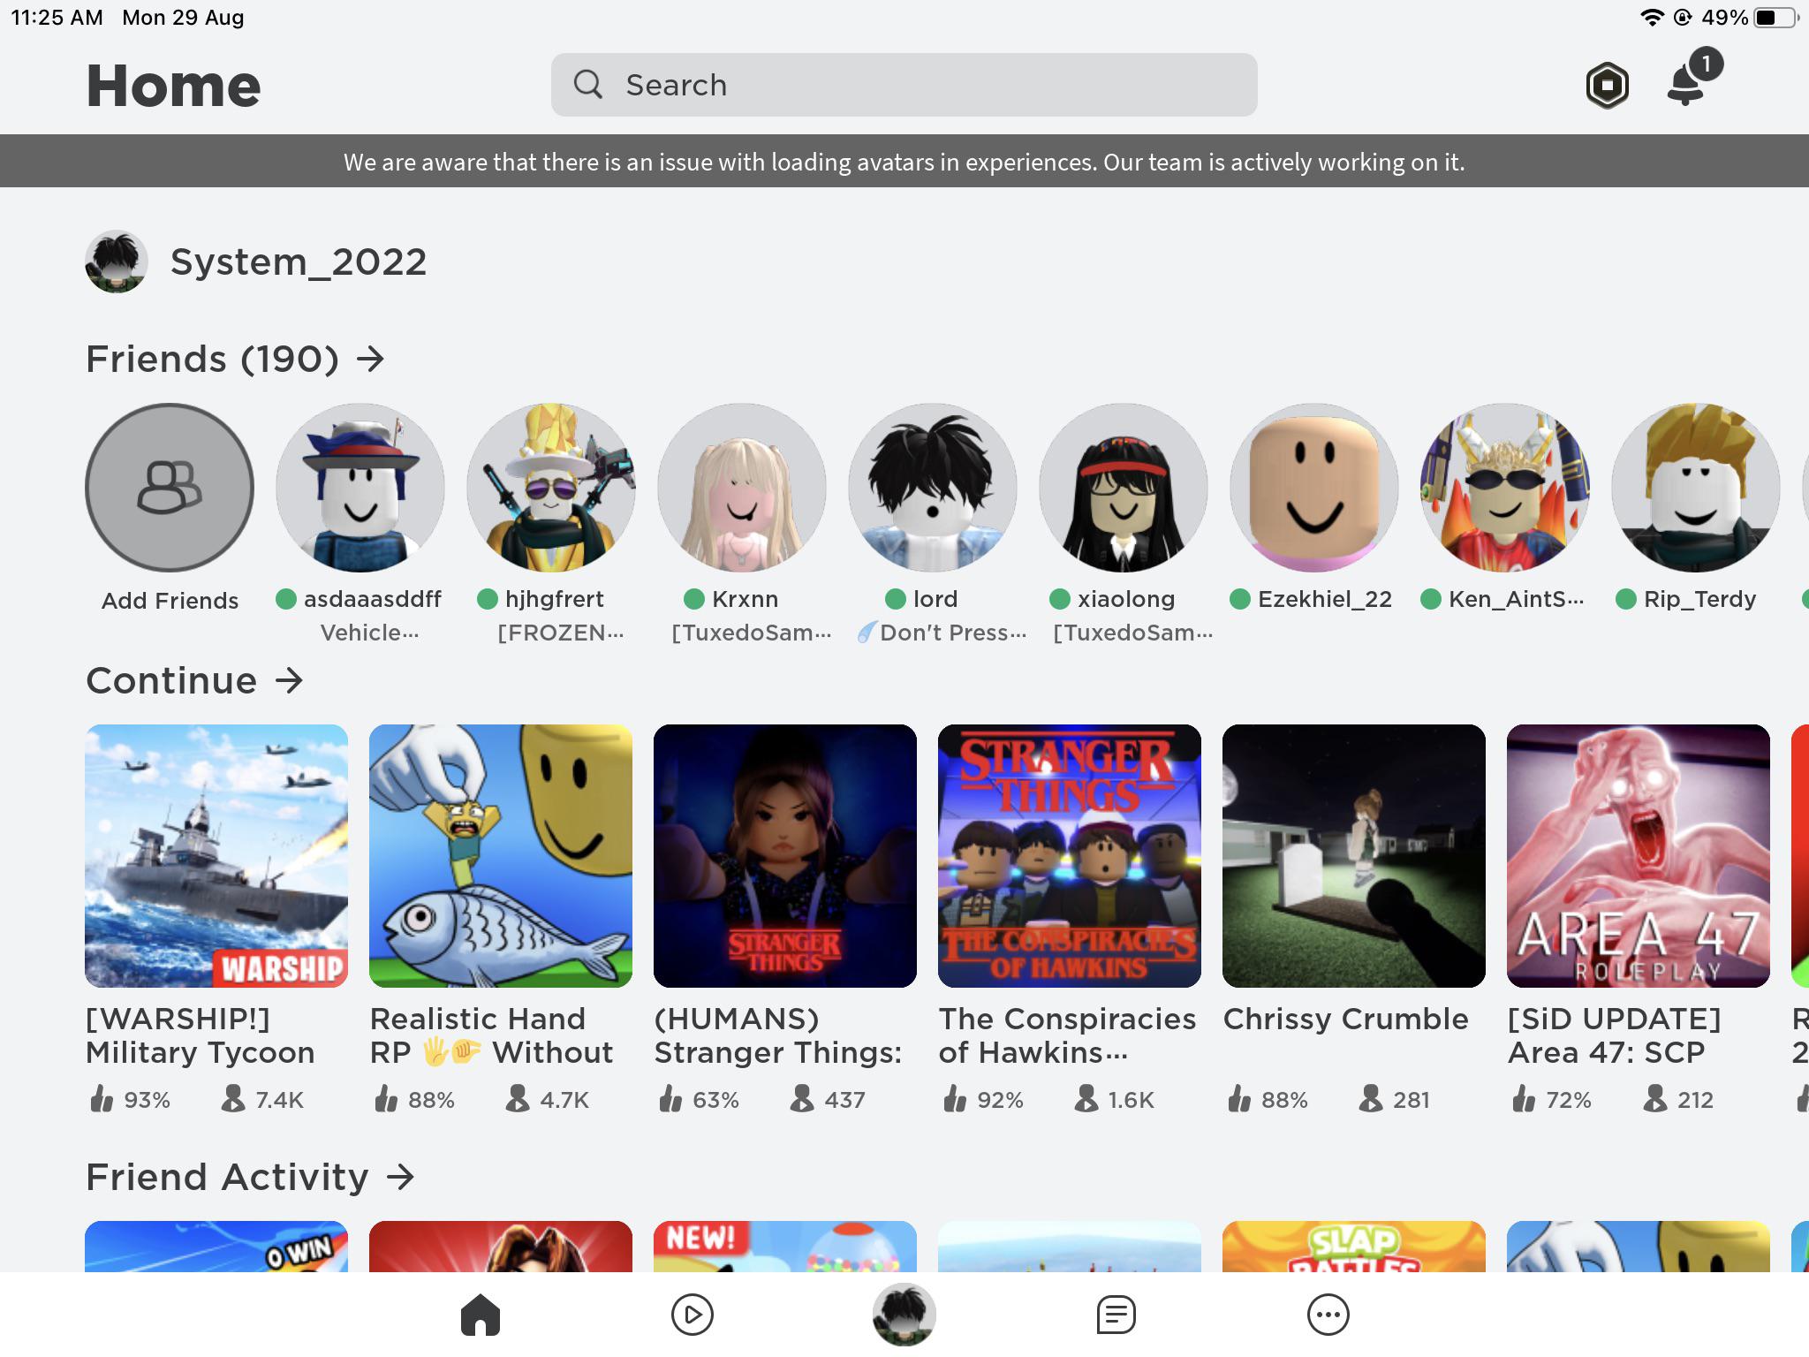Tap the Home tab icon in bottom bar
The image size is (1809, 1357).
click(x=481, y=1315)
